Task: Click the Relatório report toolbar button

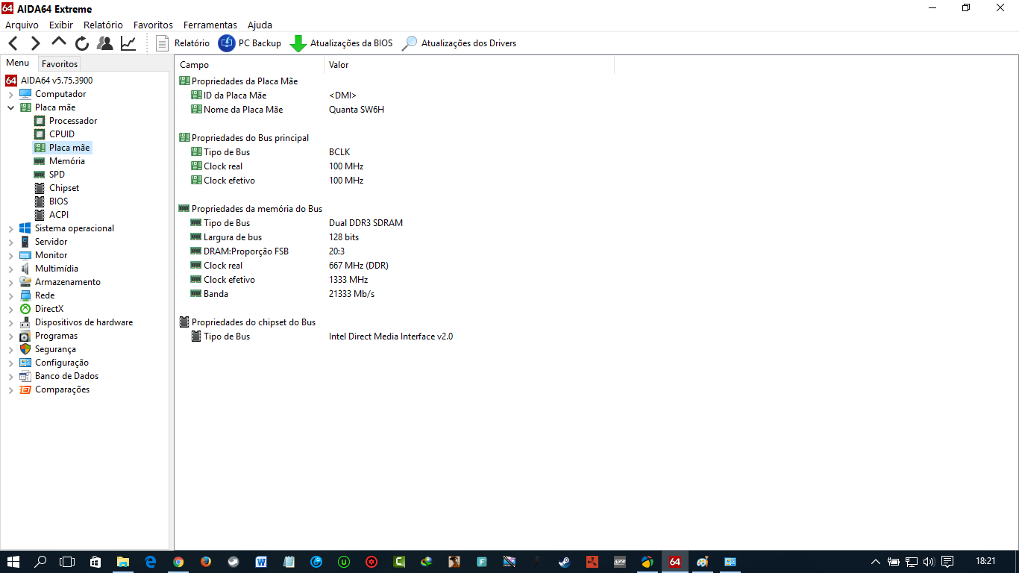Action: (x=184, y=43)
